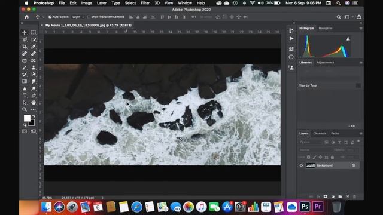Open the Edit Toolbar three-dots menu

pos(34,109)
